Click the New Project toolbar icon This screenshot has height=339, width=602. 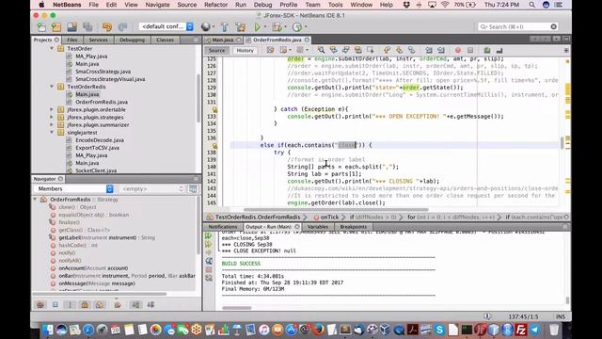coord(56,27)
